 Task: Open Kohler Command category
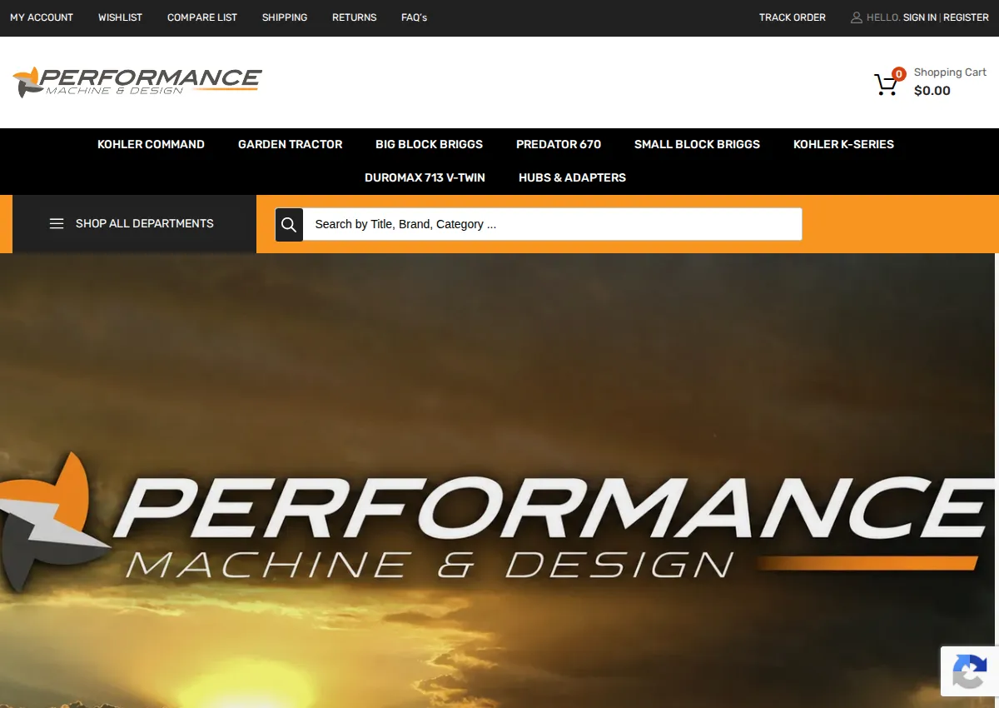point(151,144)
